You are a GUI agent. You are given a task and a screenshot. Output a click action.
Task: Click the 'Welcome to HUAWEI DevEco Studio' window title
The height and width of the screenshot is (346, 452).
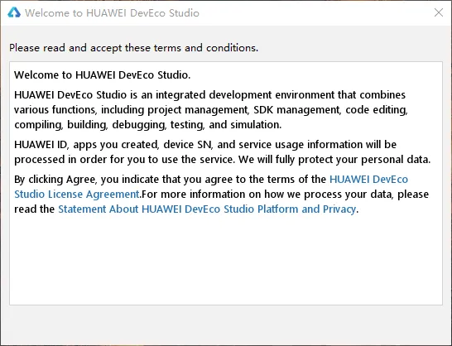[x=112, y=13]
